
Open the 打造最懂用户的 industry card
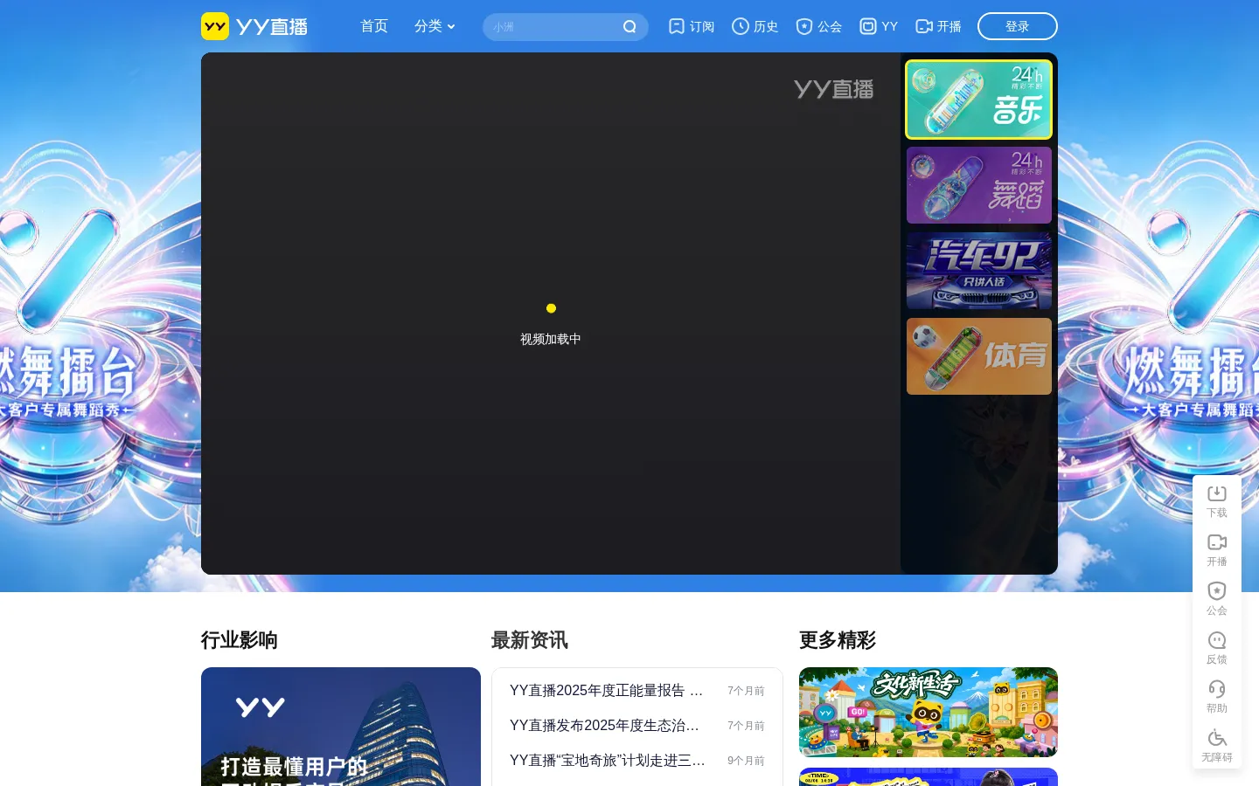[x=341, y=727]
